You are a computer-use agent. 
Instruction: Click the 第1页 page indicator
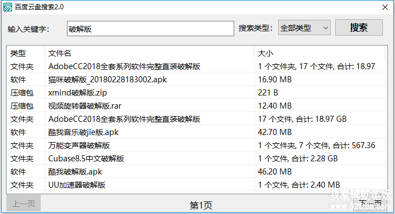click(201, 205)
